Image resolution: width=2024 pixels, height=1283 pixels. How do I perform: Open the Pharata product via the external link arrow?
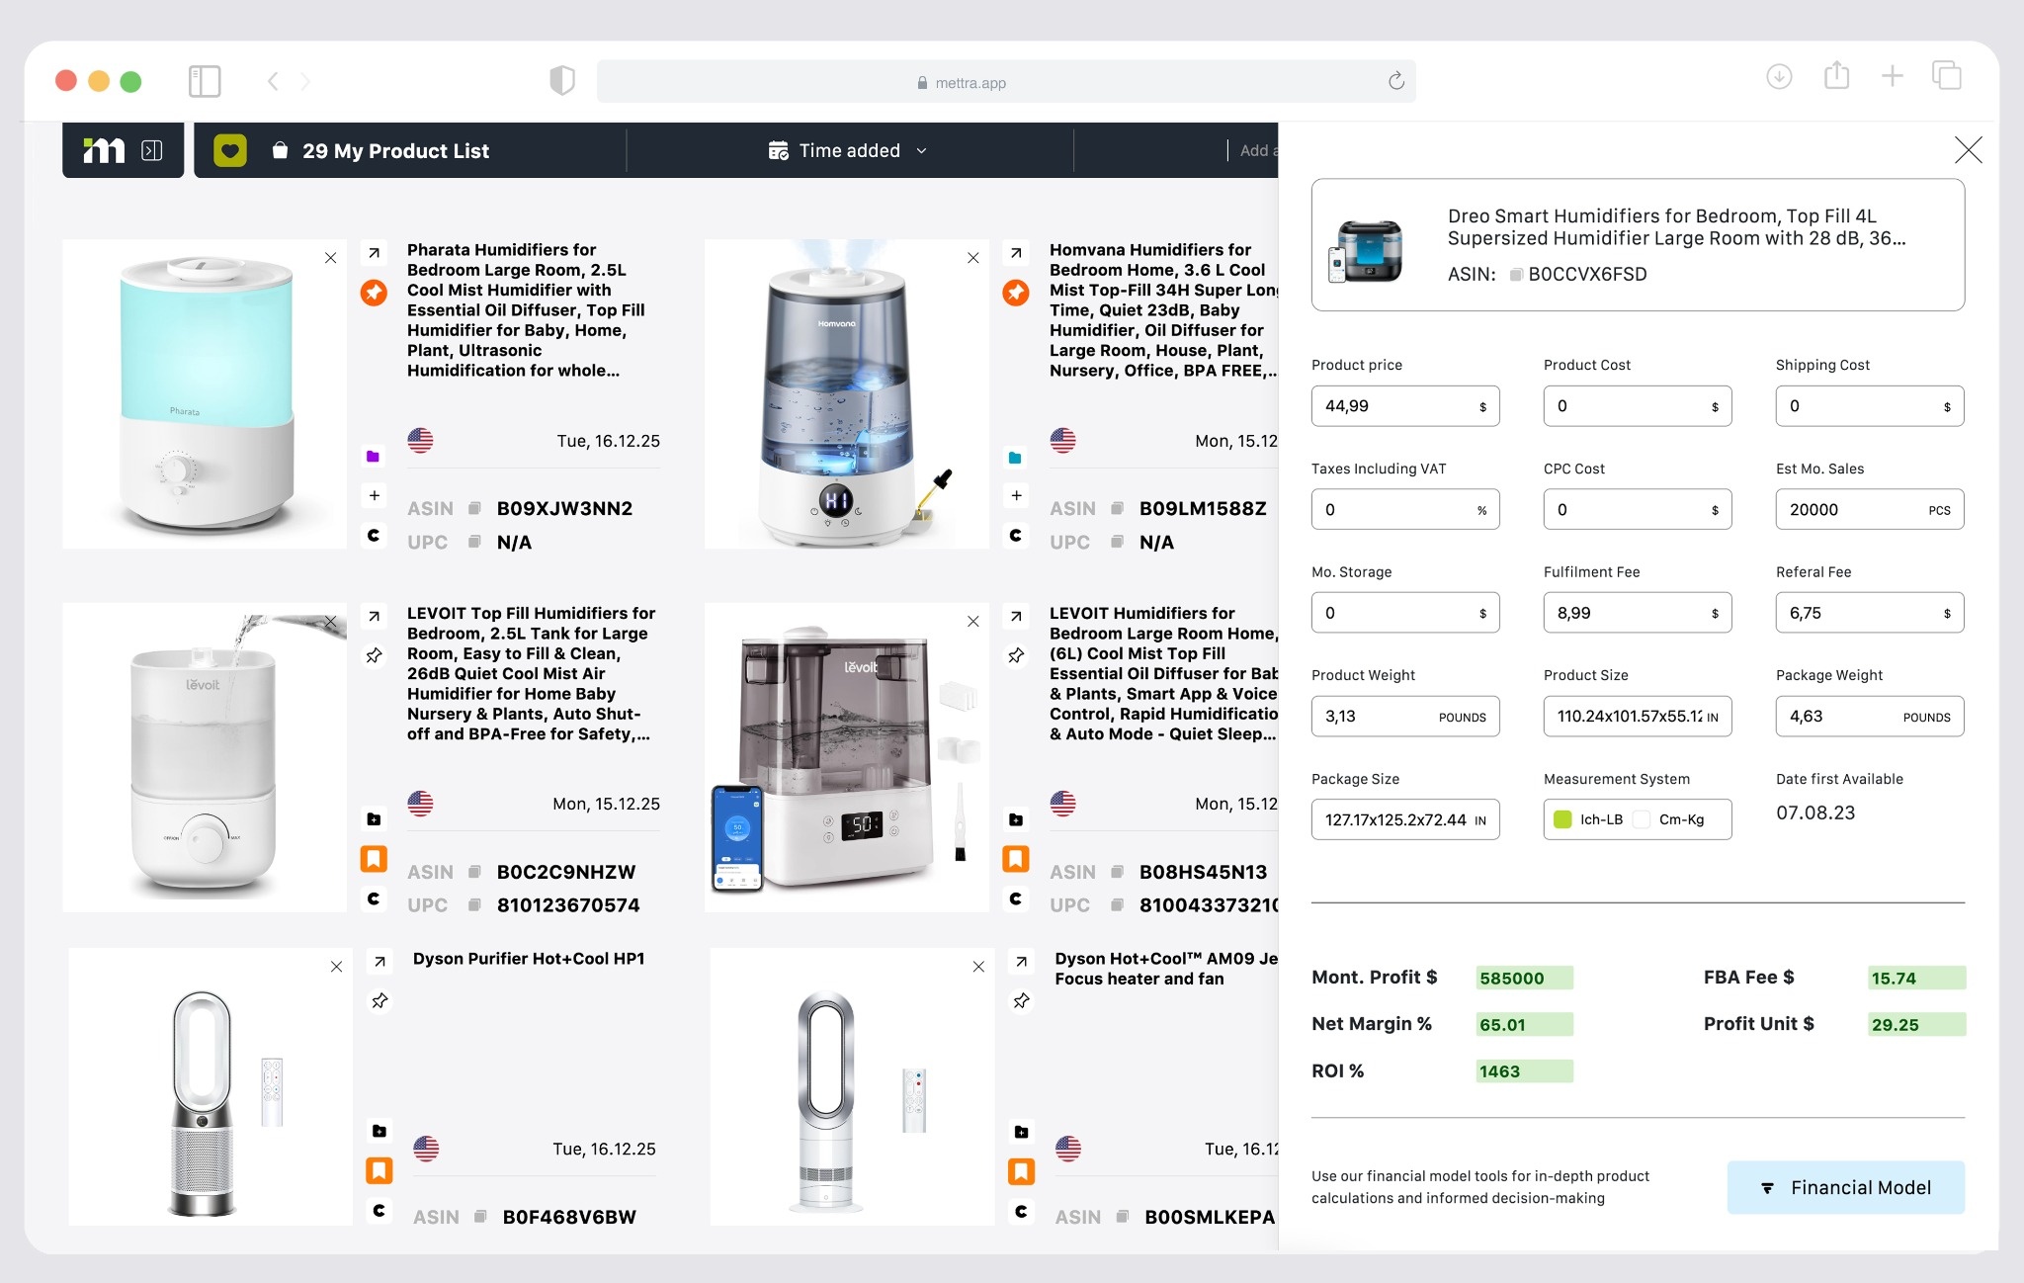(374, 253)
